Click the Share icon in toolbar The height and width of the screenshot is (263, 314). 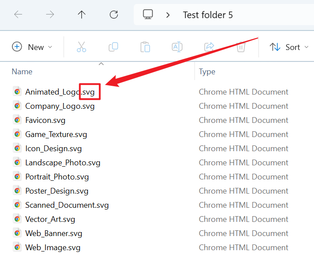pyautogui.click(x=209, y=47)
